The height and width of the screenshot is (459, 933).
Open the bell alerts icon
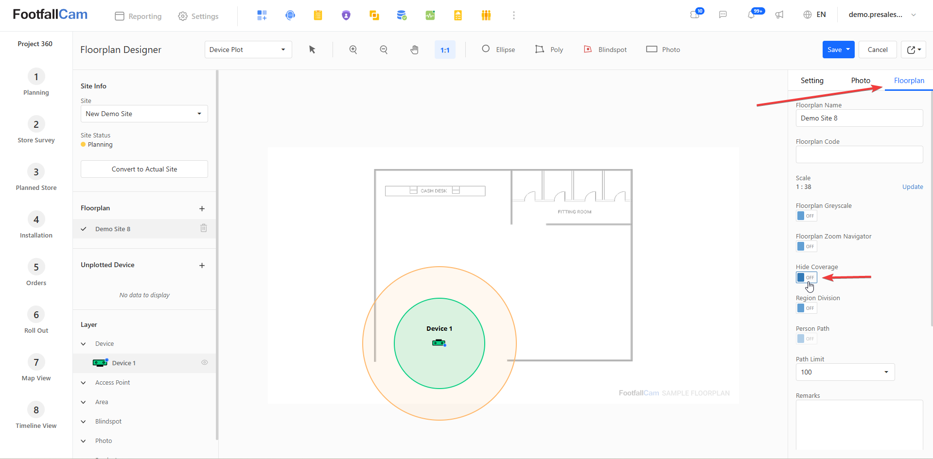coord(752,14)
